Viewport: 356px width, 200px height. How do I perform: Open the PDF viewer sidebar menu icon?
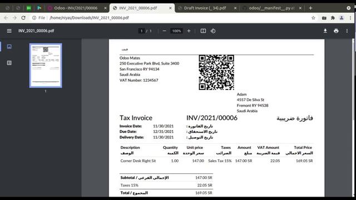(9, 31)
